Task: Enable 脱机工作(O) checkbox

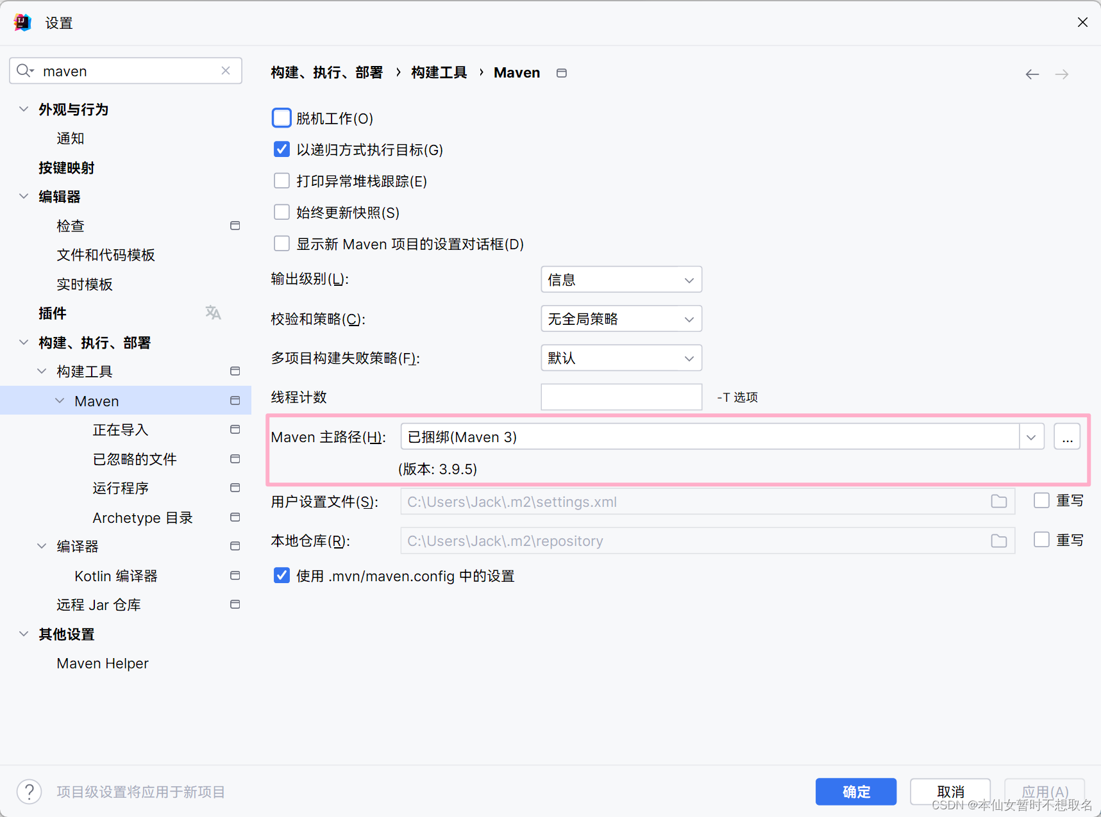Action: pyautogui.click(x=282, y=118)
